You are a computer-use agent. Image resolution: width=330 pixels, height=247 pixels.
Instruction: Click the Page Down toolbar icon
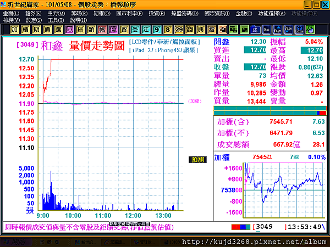point(288,30)
